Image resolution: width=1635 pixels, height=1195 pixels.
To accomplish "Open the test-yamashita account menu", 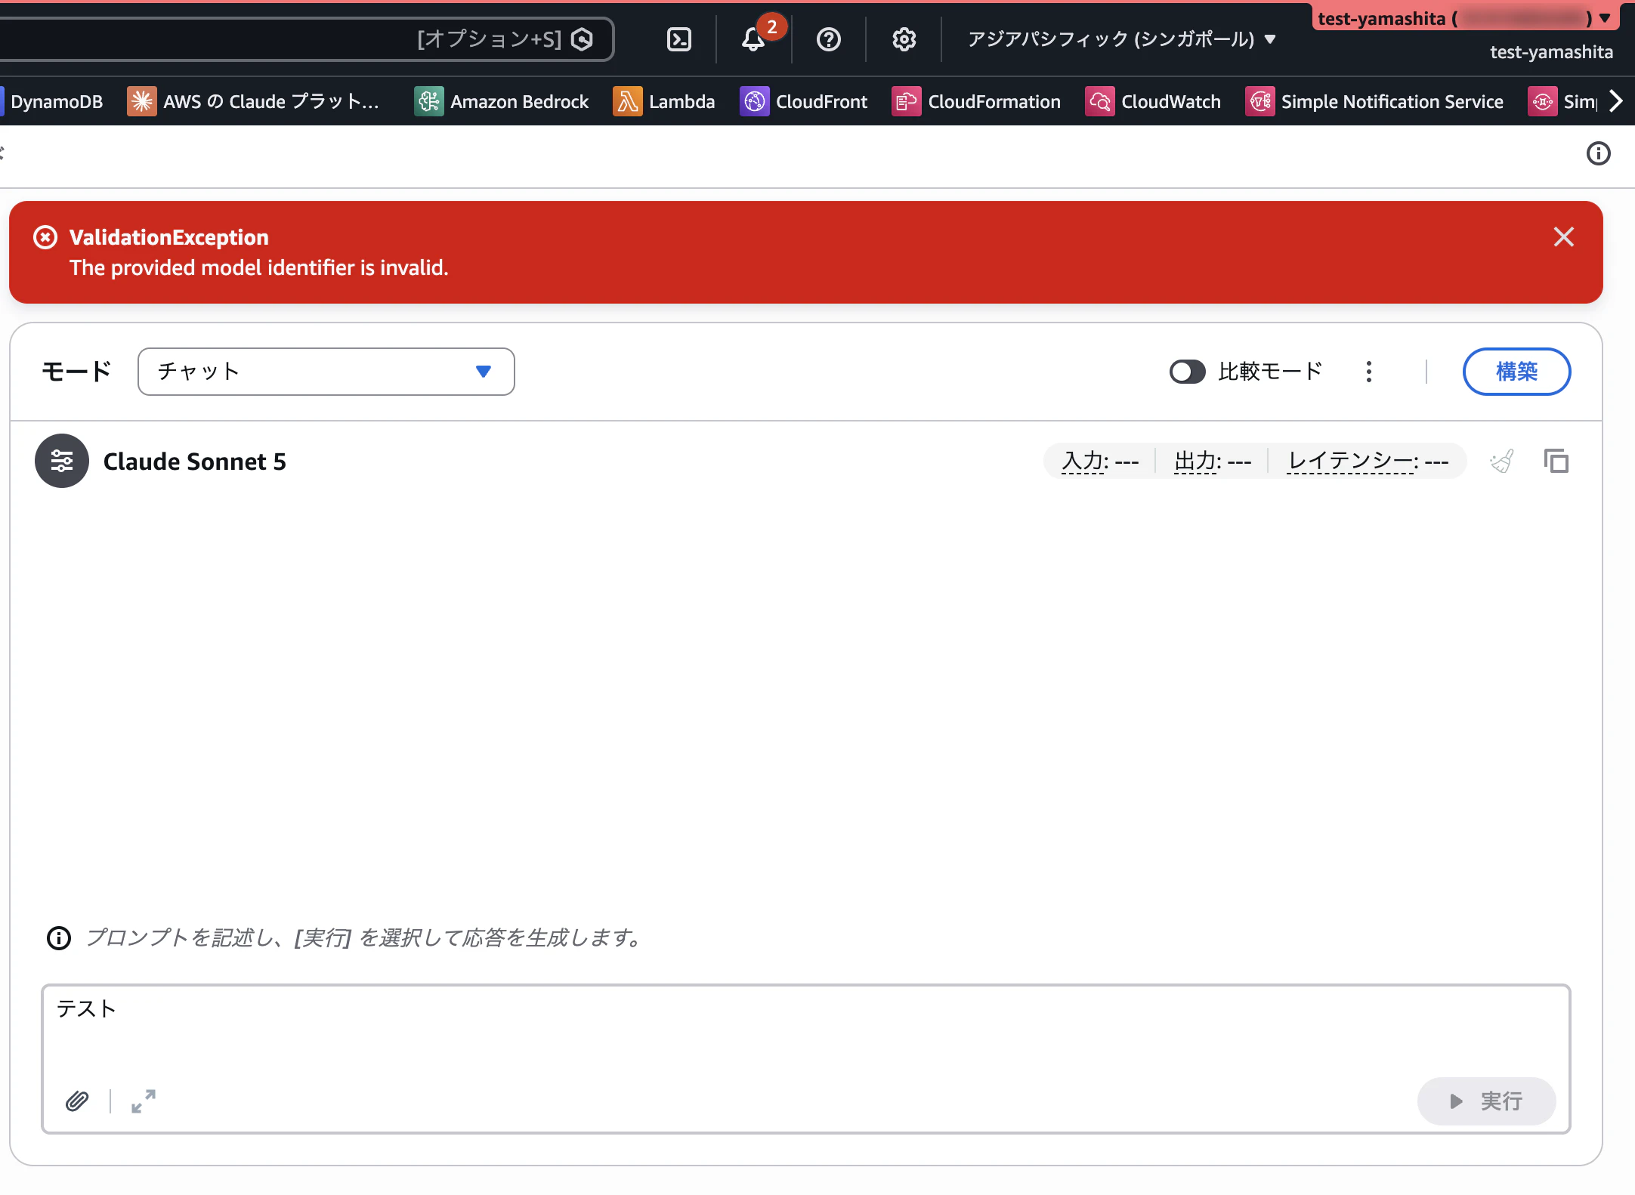I will [x=1466, y=18].
